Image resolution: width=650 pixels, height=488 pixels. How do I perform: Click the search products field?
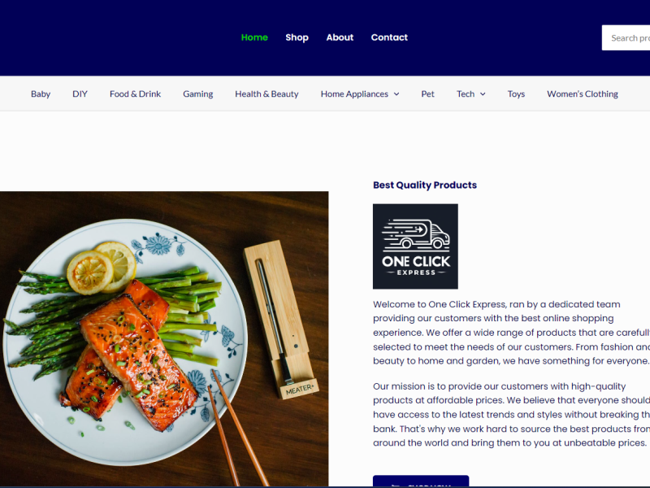point(626,37)
